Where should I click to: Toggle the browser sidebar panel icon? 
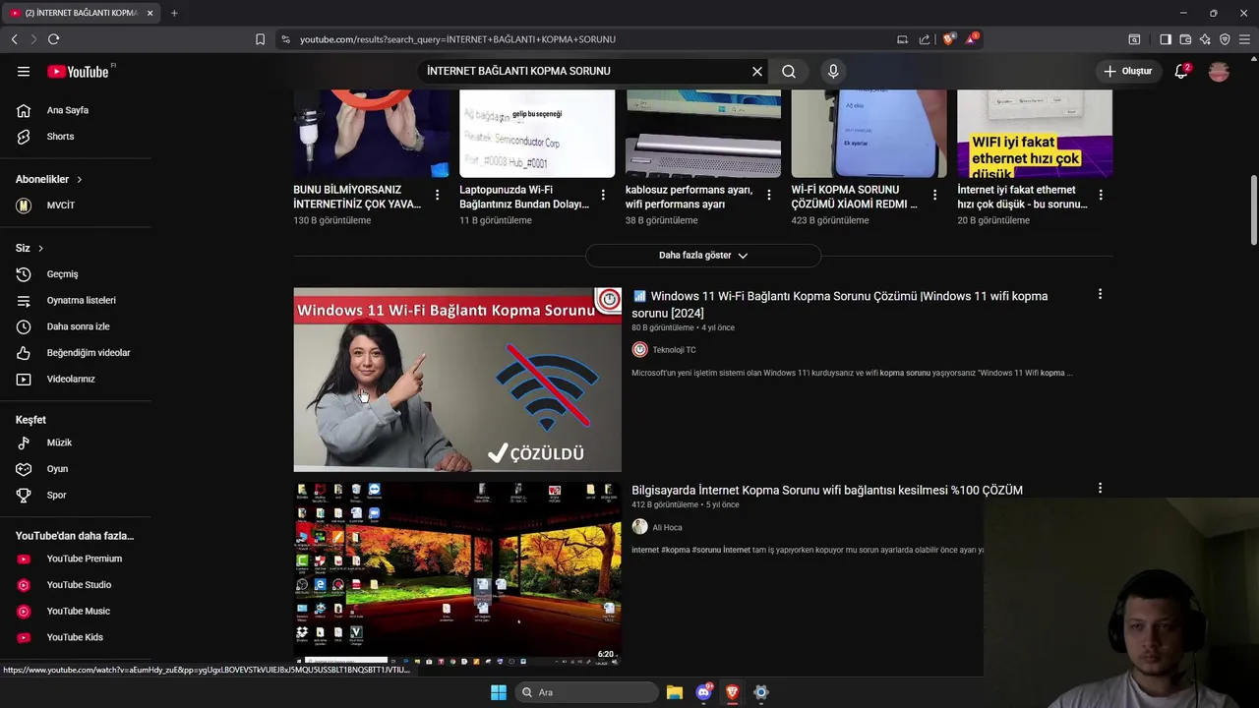pos(1166,39)
